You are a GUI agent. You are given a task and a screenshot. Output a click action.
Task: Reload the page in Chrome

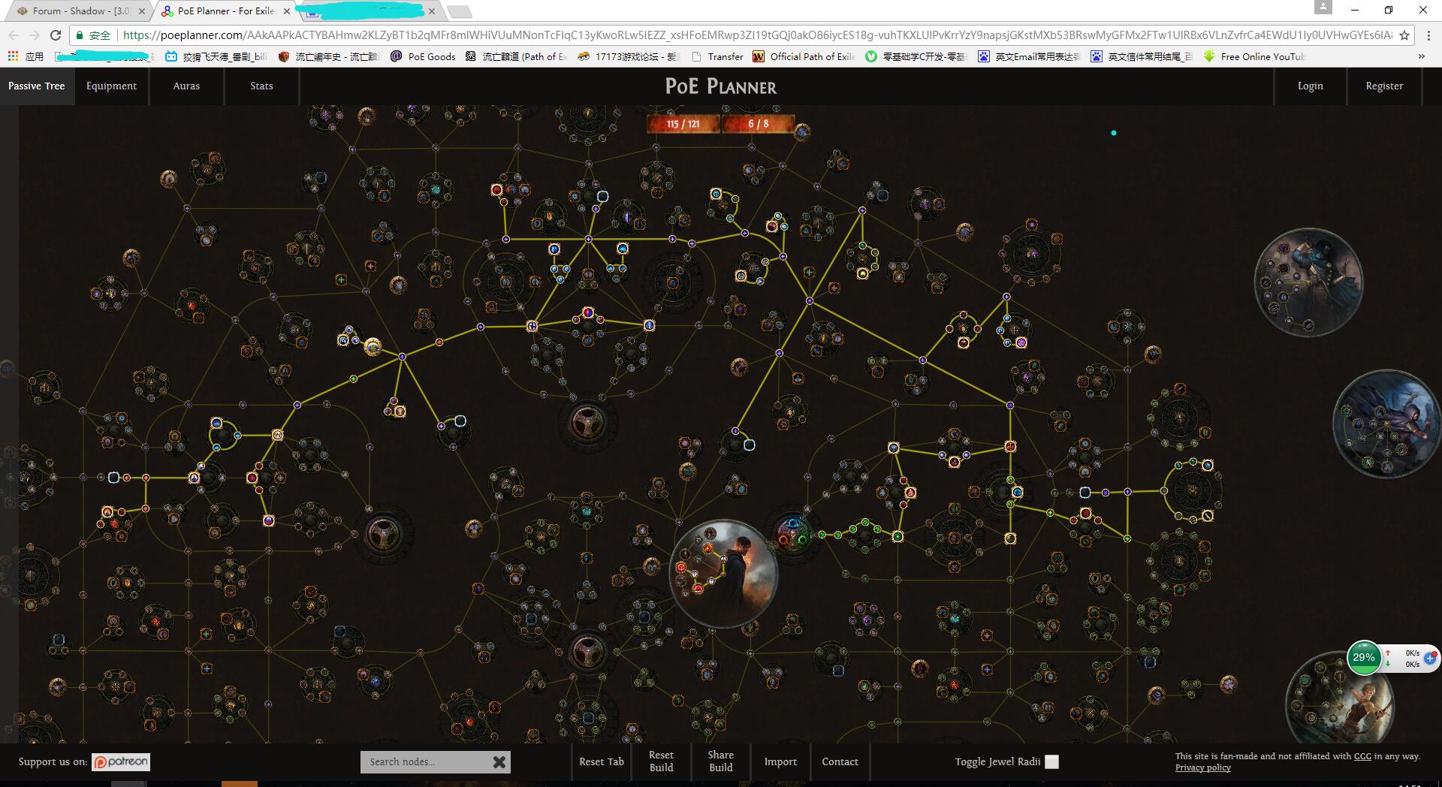click(x=55, y=35)
